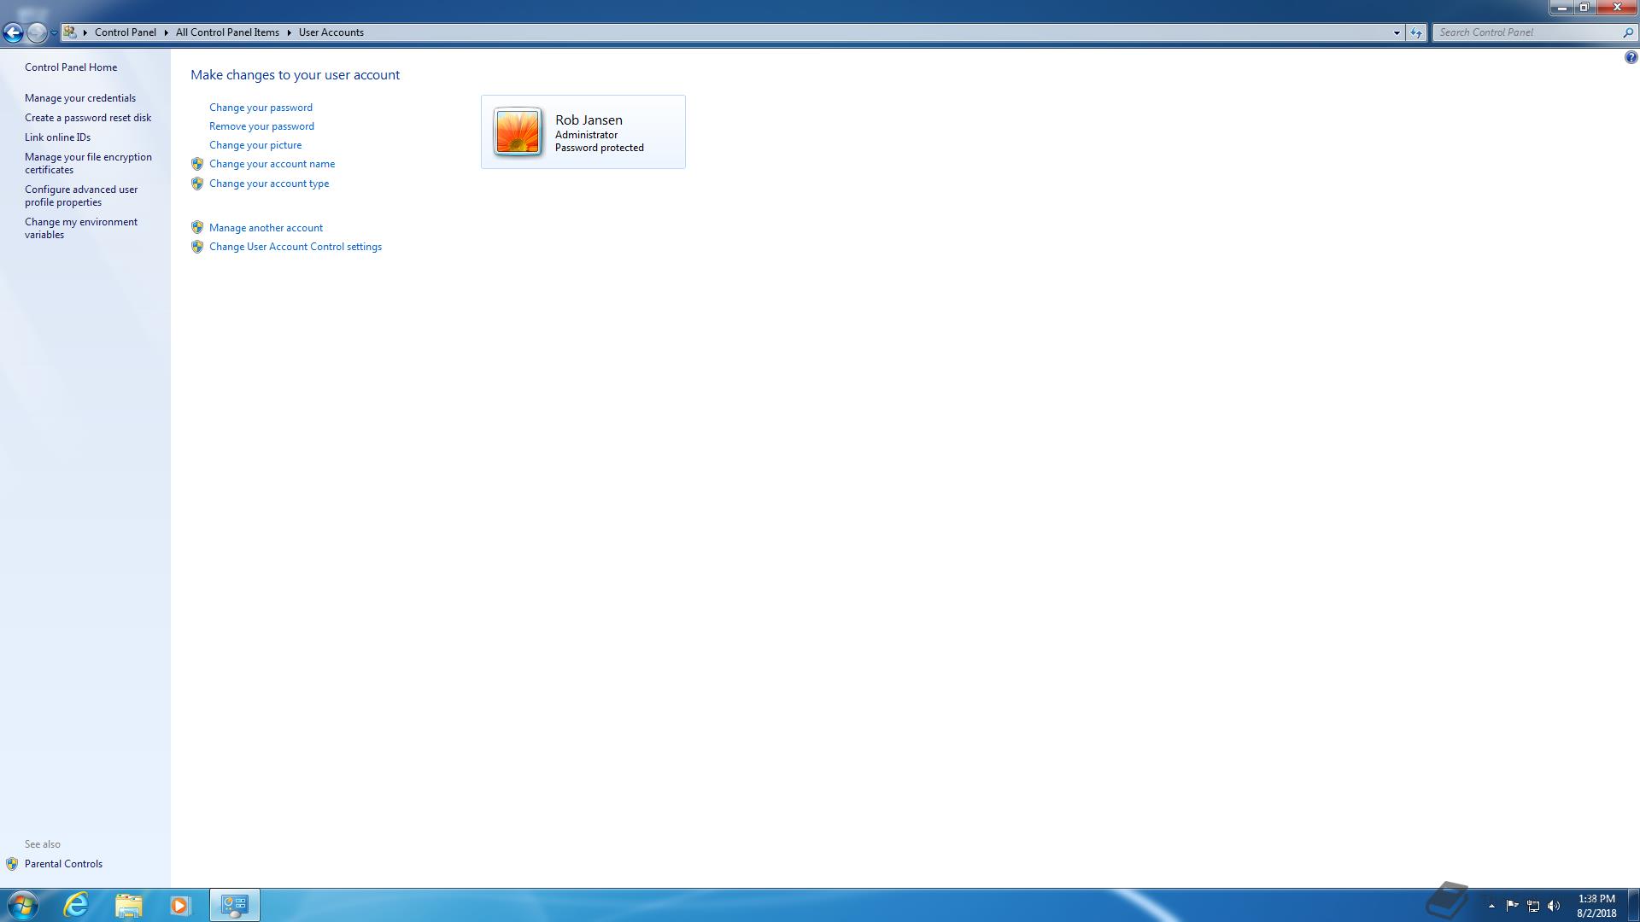Launch Internet Explorer from the taskbar
Screen dimensions: 1640x922
(x=76, y=905)
